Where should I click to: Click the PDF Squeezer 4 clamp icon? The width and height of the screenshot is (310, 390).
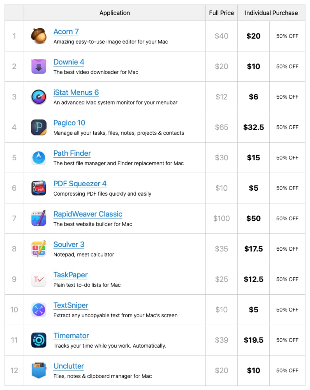tap(39, 188)
